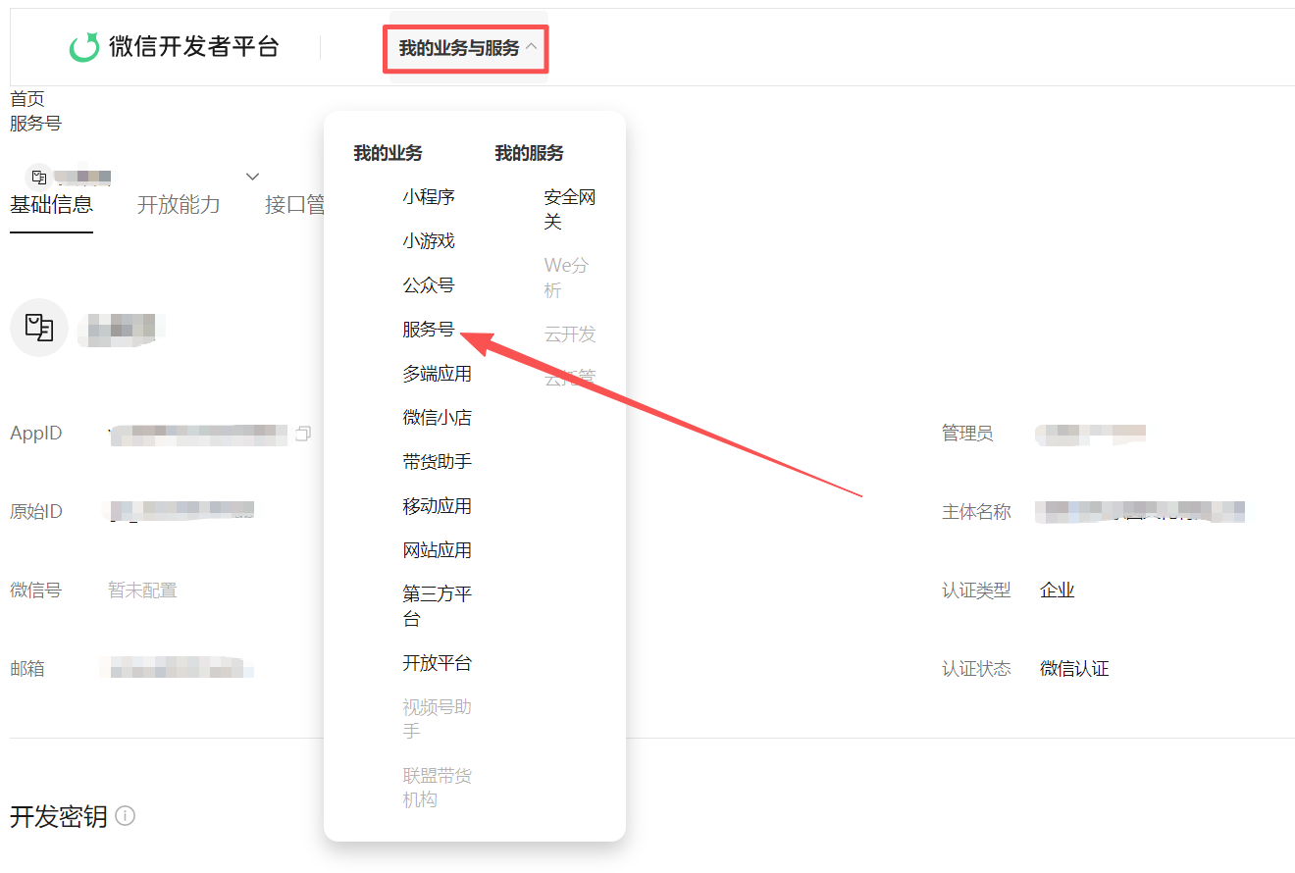This screenshot has height=873, width=1295.
Task: Select 服务号 from the business menu
Action: pos(429,330)
